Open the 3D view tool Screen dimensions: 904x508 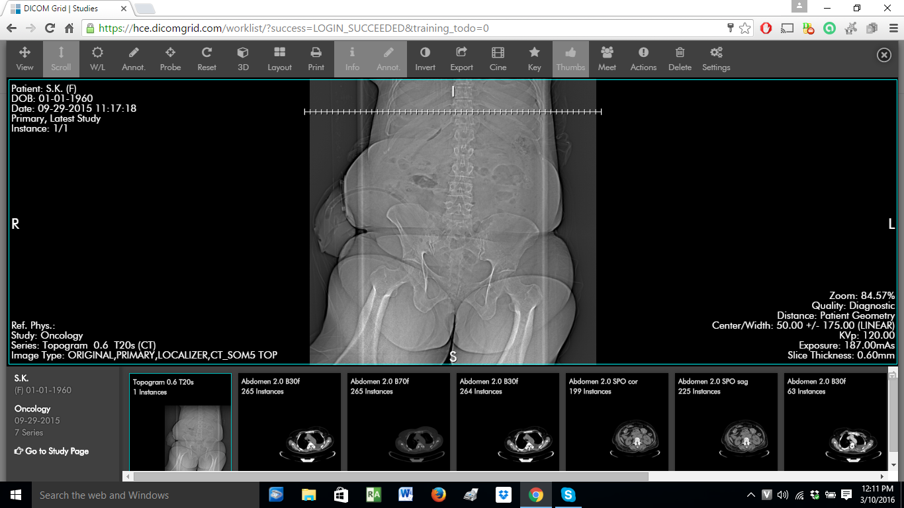pos(243,59)
